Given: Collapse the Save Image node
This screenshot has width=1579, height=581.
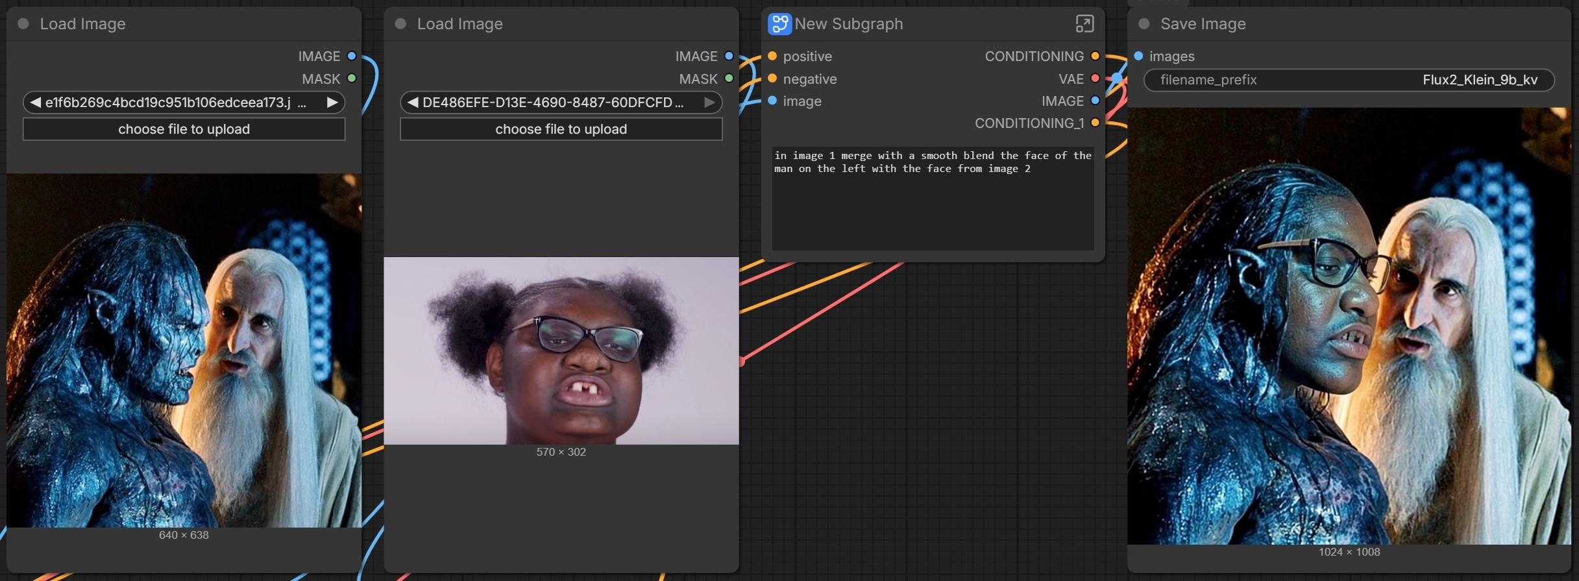Looking at the screenshot, I should pyautogui.click(x=1144, y=24).
